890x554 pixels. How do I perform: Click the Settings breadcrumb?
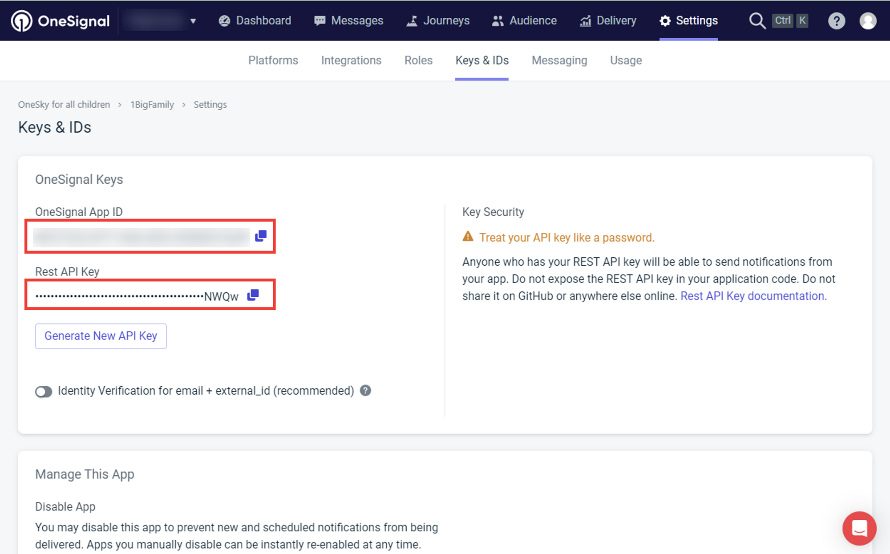click(x=210, y=105)
